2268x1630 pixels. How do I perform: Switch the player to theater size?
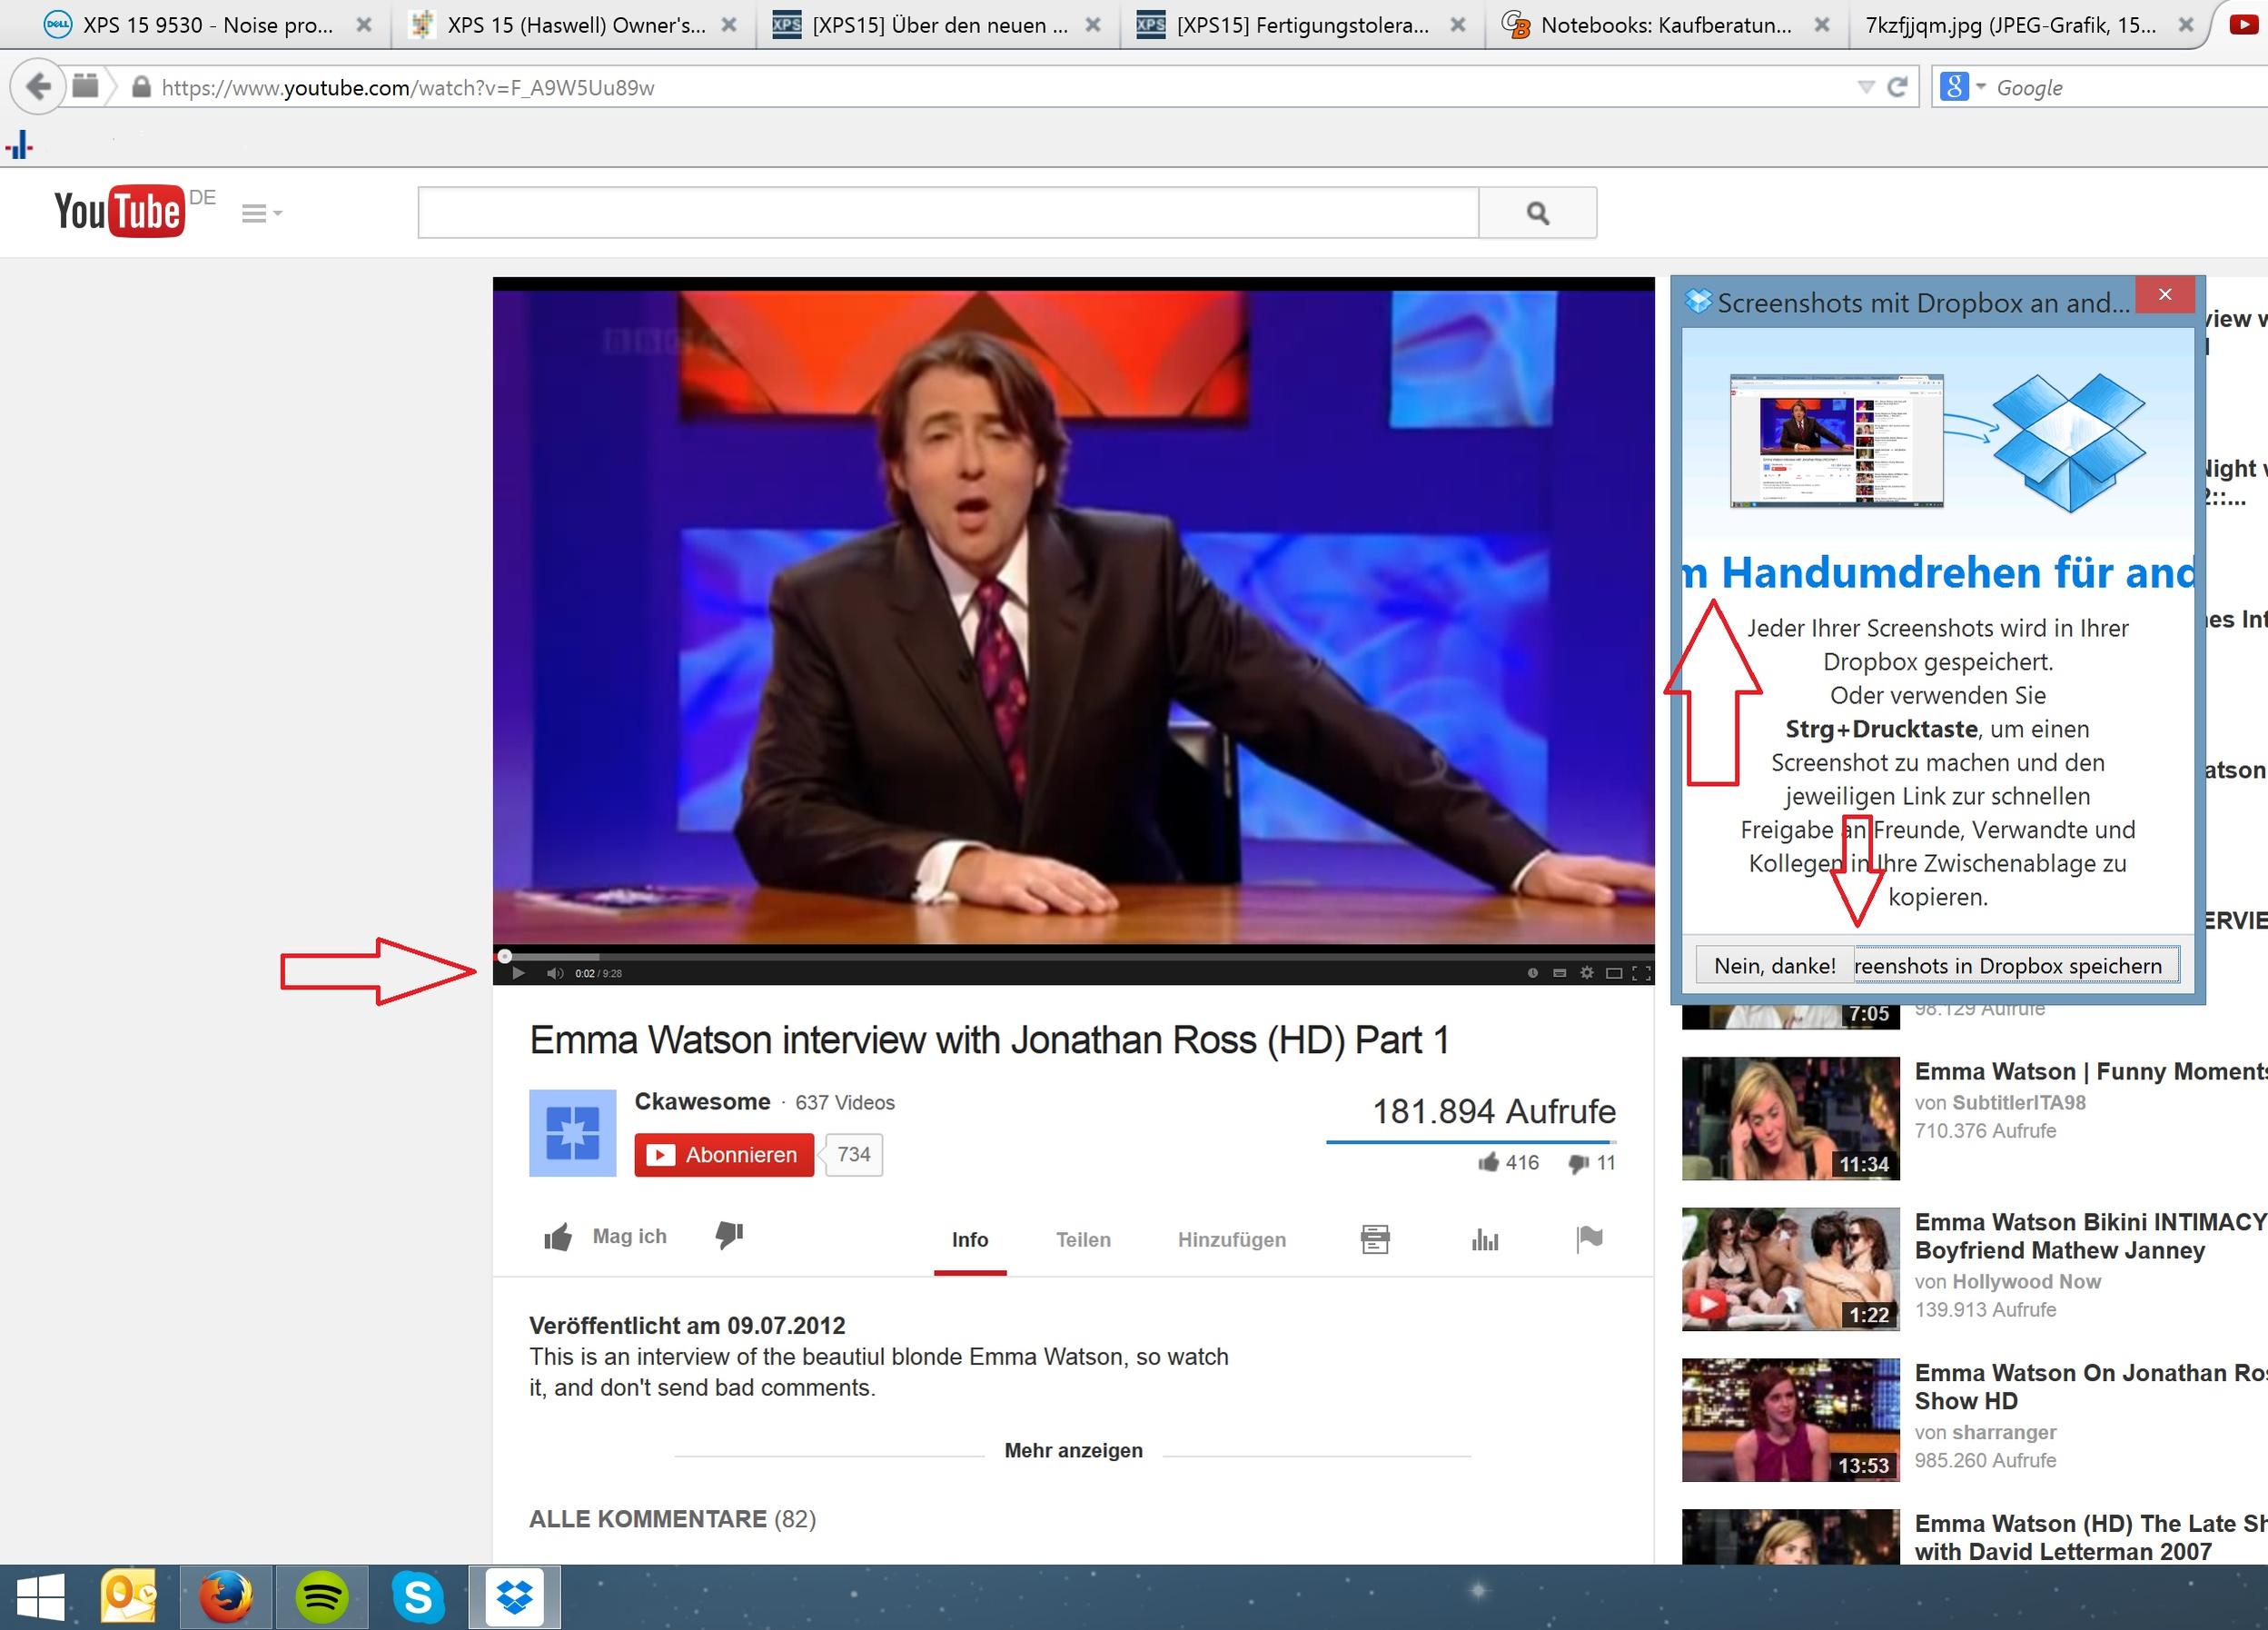click(x=1614, y=972)
